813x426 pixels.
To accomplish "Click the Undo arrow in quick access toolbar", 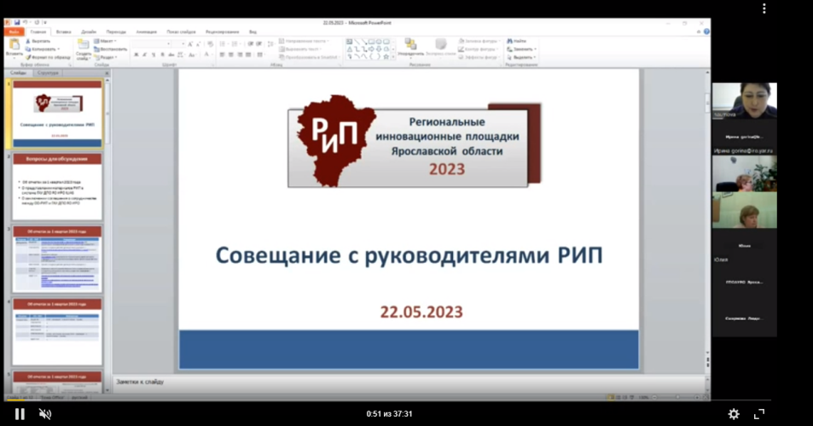I will [x=25, y=23].
